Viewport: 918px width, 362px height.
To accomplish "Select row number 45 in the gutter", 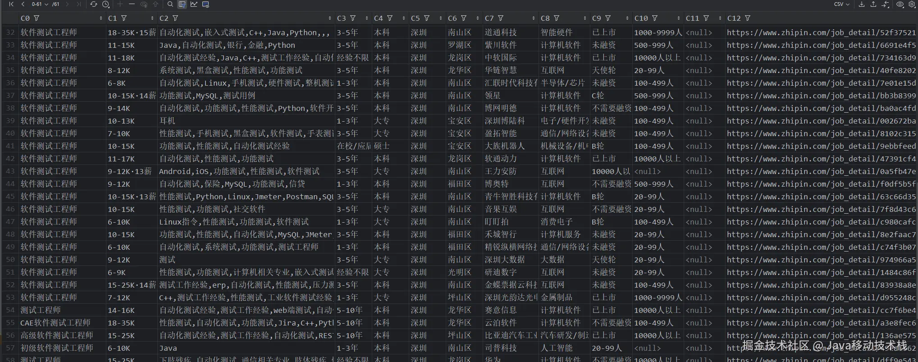I will tap(10, 197).
